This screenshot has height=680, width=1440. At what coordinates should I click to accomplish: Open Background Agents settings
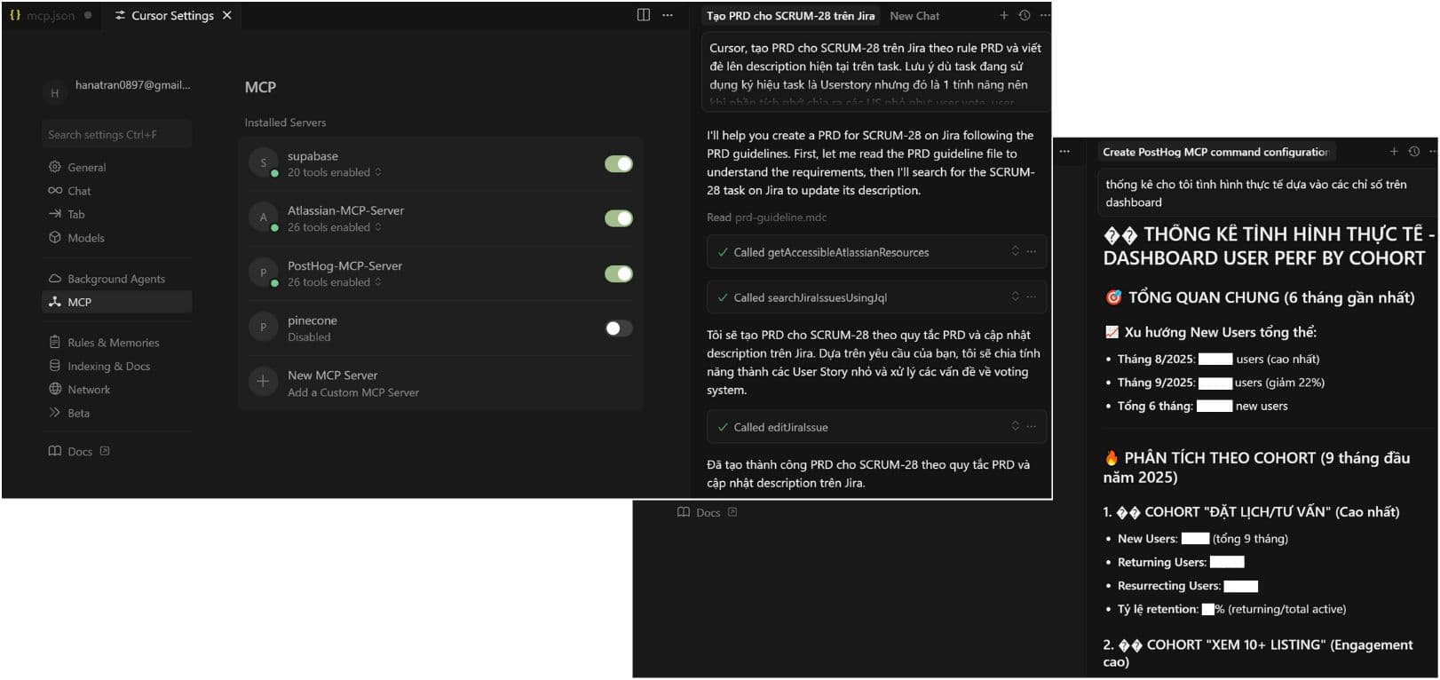tap(116, 279)
